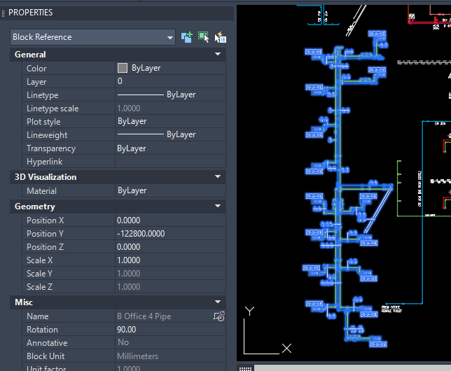Click the Unit factor value
451x371 pixels.
170,367
